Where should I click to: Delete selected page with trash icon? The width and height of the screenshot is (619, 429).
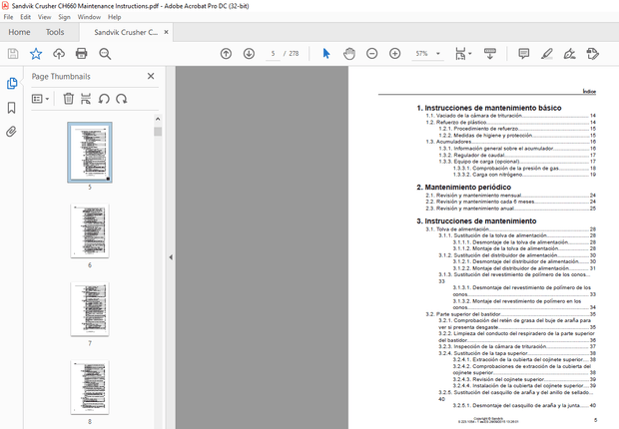[x=68, y=99]
